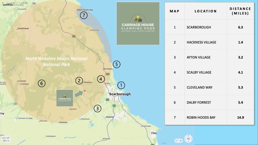Select the Wykeham map label
Viewport: 258px width, 145px height.
(x=85, y=119)
